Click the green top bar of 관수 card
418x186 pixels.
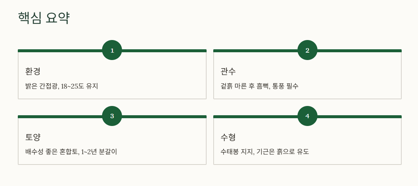256,51
